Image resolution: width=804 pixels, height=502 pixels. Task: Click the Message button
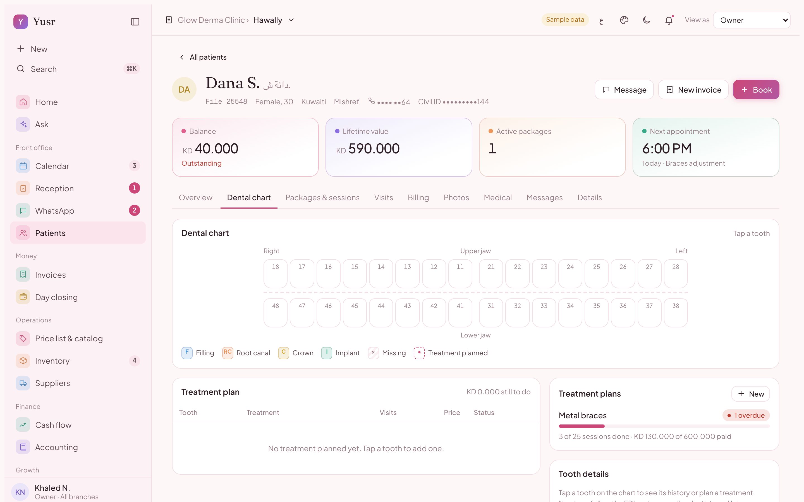click(624, 90)
